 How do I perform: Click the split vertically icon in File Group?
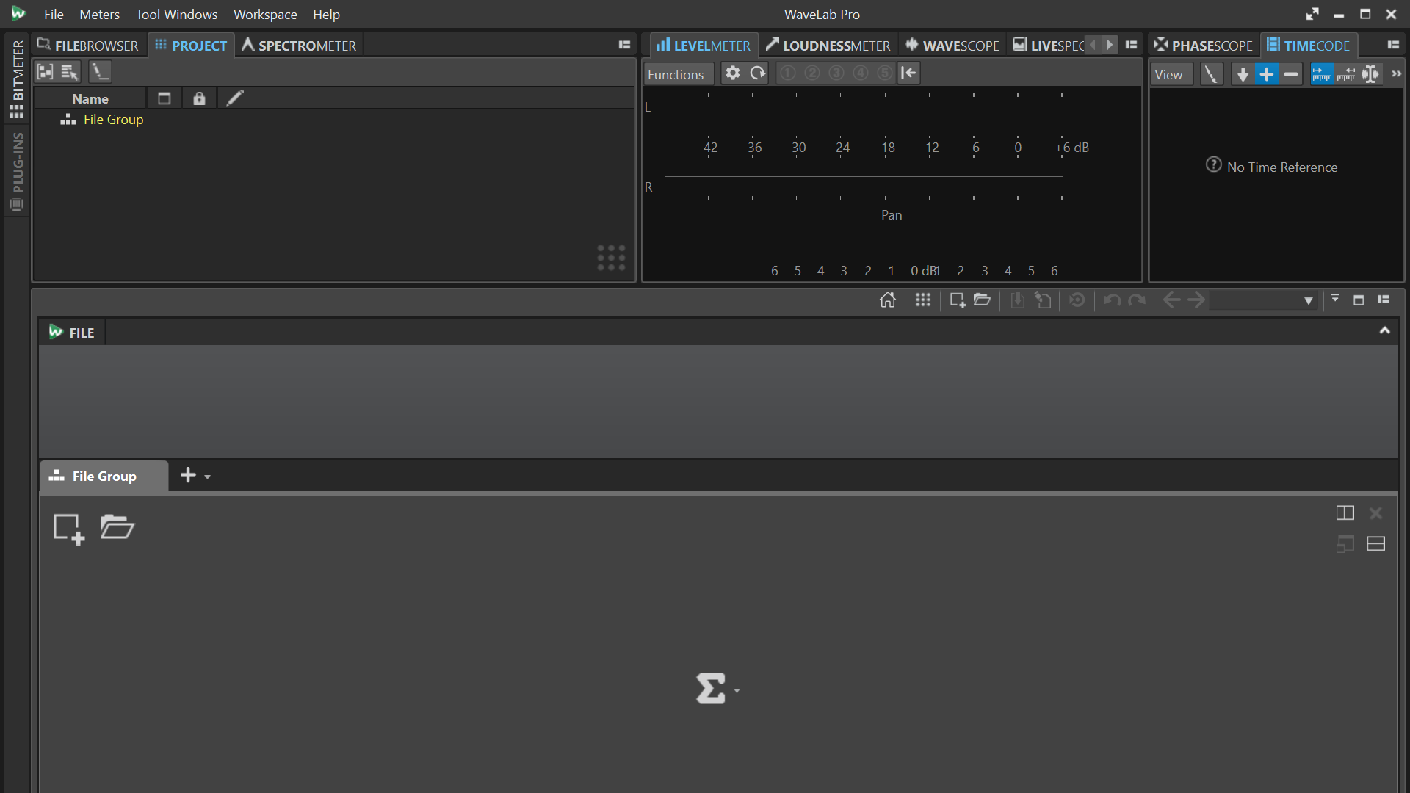tap(1345, 513)
